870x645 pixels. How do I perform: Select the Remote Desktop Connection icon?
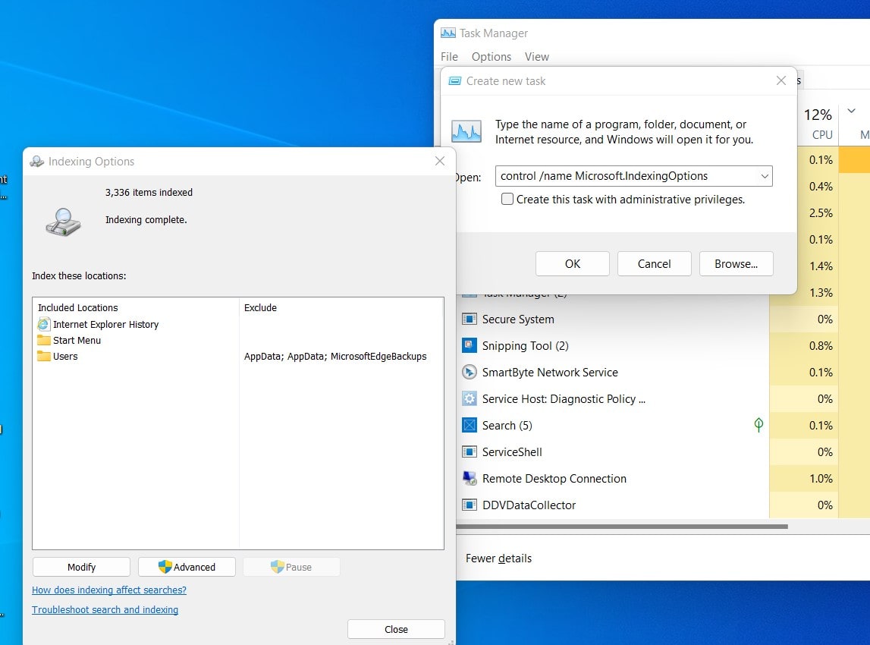pyautogui.click(x=470, y=479)
